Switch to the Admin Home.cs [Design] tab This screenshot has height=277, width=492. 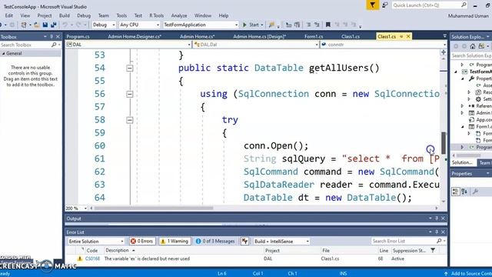point(259,36)
